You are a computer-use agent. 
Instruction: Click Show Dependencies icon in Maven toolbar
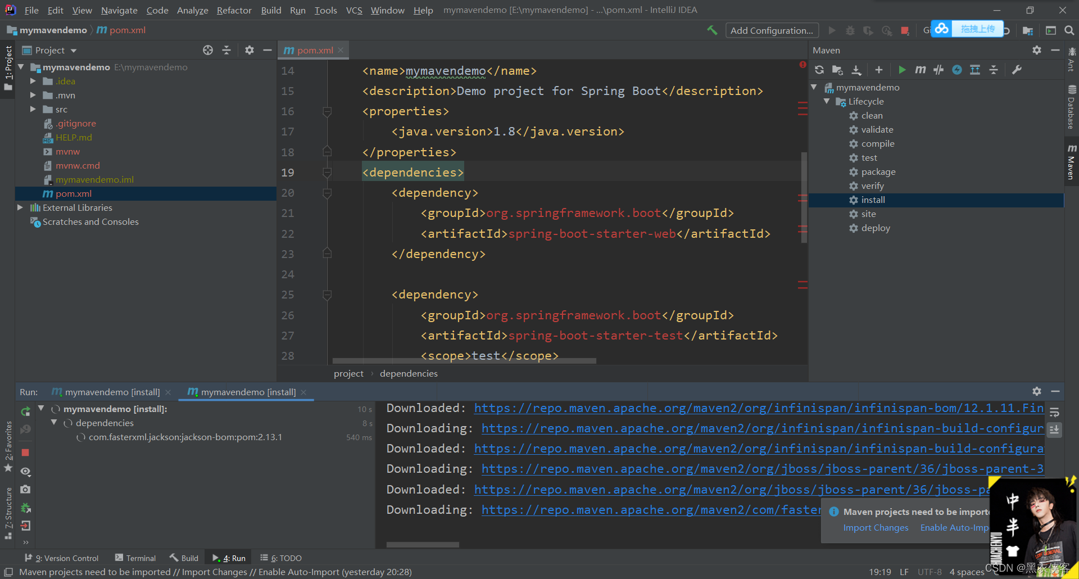[975, 70]
